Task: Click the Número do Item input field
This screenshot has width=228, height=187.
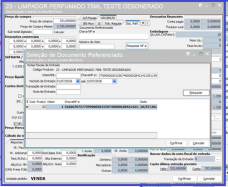Action: pos(96,46)
